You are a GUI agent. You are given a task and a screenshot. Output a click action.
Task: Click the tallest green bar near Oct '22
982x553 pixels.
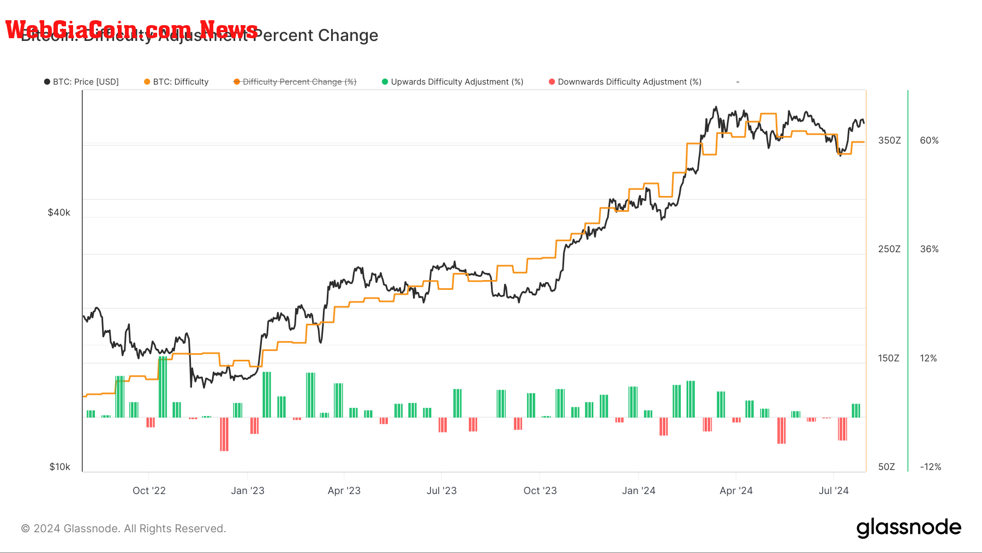(x=163, y=387)
